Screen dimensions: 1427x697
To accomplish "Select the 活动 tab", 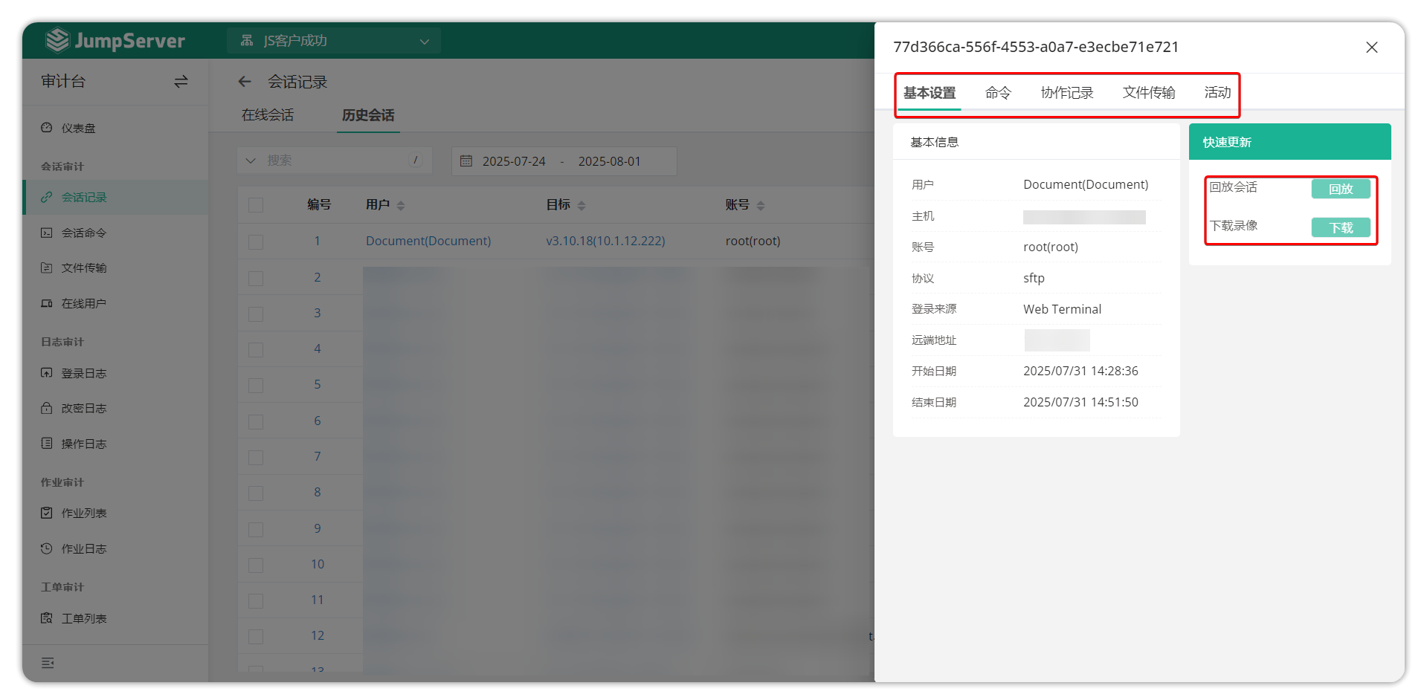I will point(1218,93).
